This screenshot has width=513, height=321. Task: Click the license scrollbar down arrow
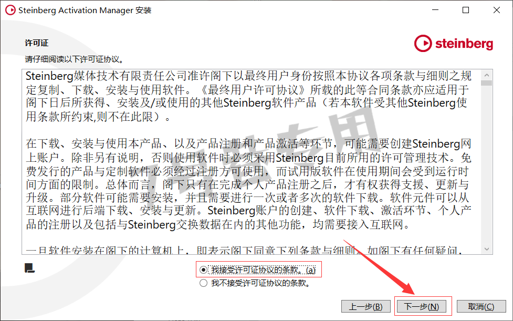(487, 249)
